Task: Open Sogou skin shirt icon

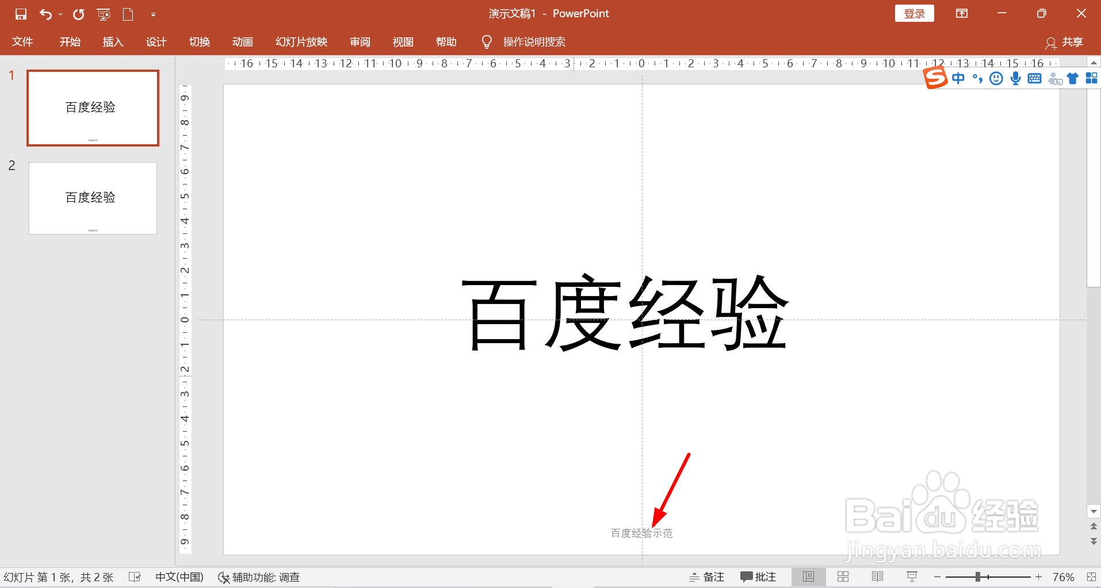Action: tap(1072, 78)
